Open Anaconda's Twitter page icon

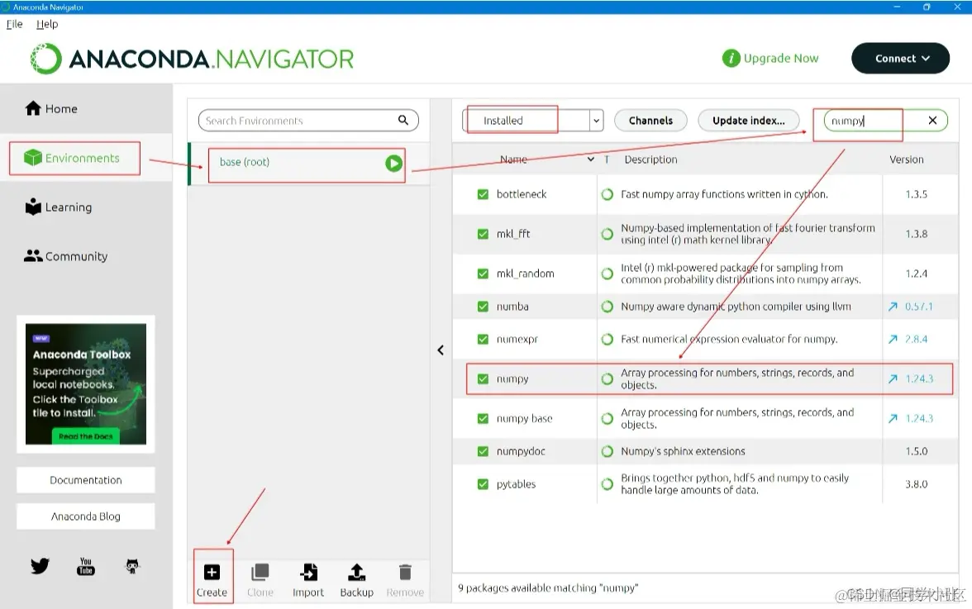click(x=40, y=566)
